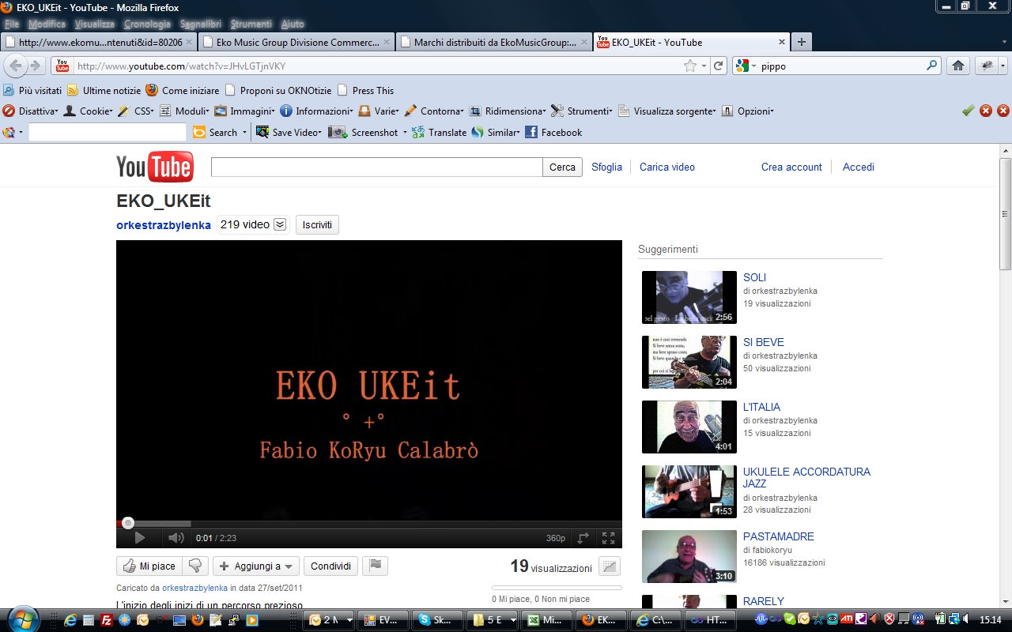Open Aggiungi a dropdown
This screenshot has width=1012, height=632.
coord(256,566)
